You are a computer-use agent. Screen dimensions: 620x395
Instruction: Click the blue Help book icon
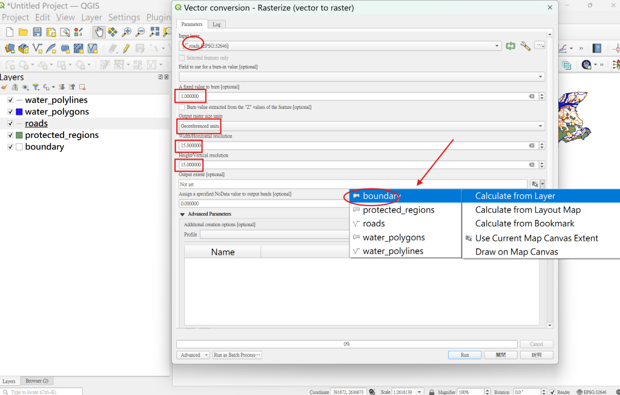point(596,48)
